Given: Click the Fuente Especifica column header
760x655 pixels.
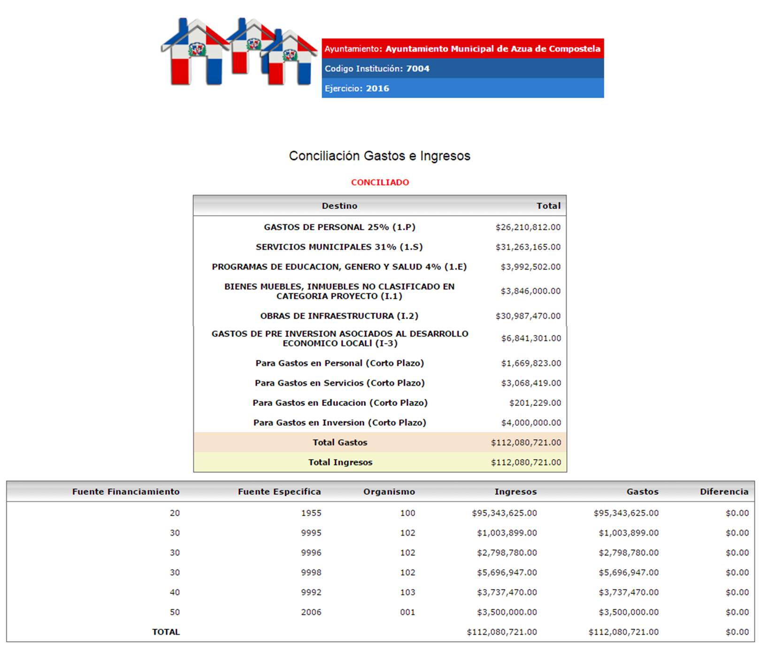Looking at the screenshot, I should (279, 492).
